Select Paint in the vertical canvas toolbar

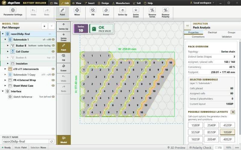[64, 47]
